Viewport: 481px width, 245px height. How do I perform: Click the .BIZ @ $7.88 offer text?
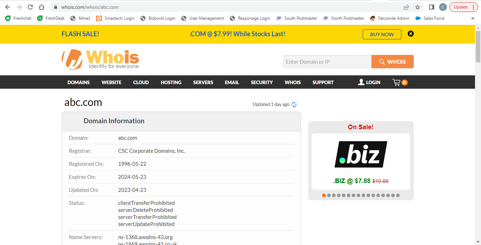(361, 181)
